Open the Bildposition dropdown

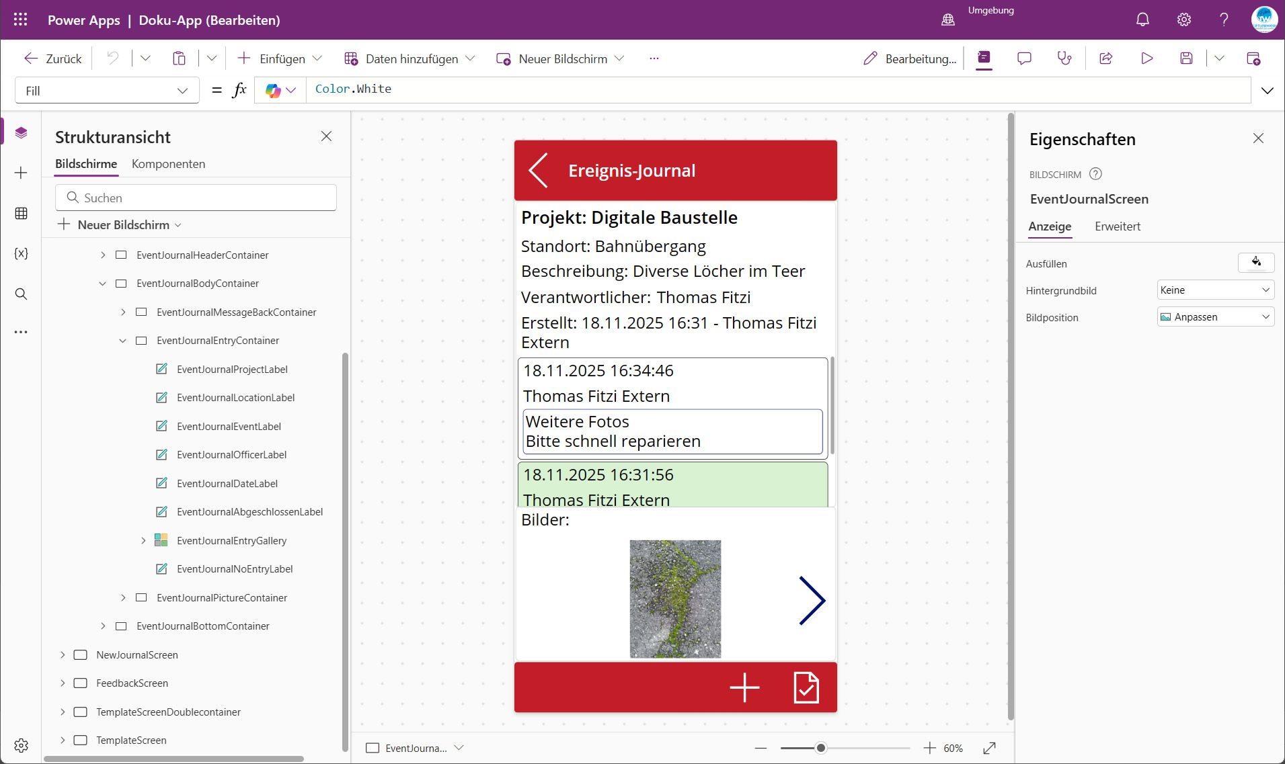point(1215,317)
